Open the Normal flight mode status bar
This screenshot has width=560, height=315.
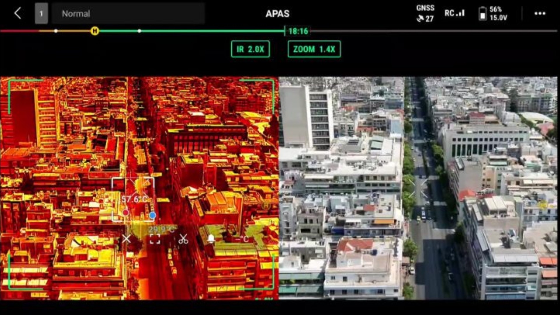(x=128, y=13)
